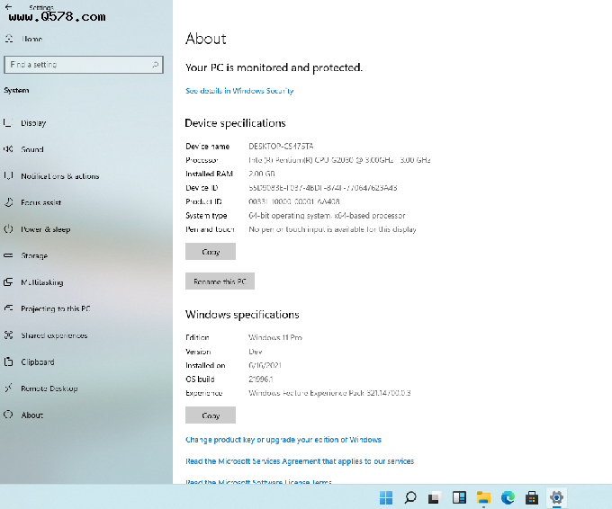Select Display menu label

point(33,123)
